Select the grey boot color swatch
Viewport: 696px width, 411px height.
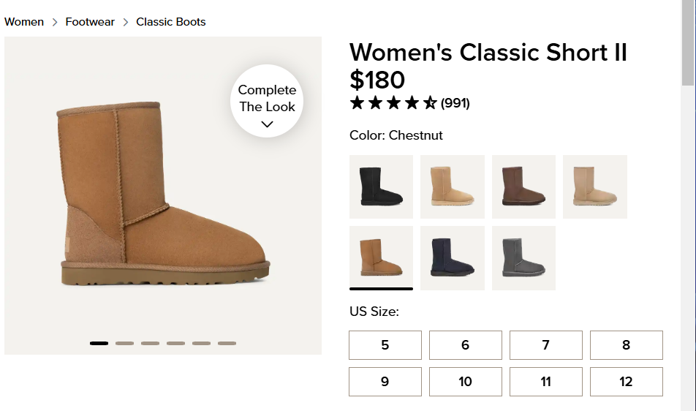[523, 257]
